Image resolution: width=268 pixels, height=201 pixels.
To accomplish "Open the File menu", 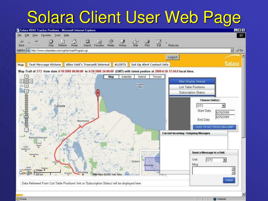I will click(x=19, y=35).
